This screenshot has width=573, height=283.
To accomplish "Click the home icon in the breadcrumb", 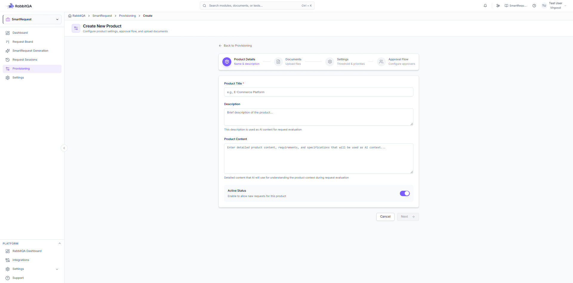I will (x=70, y=16).
